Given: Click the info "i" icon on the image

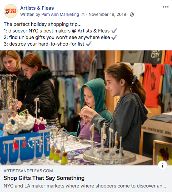Looking at the screenshot, I should coord(163,165).
